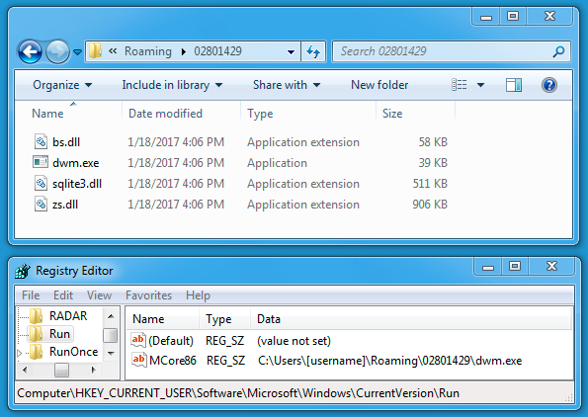Open the Explorer help question-mark icon
The image size is (588, 417).
tap(549, 85)
